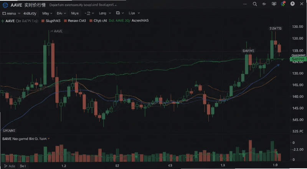The width and height of the screenshot is (307, 169).
Task: Click the 'AAVE' legend name text
Action: tap(10, 21)
